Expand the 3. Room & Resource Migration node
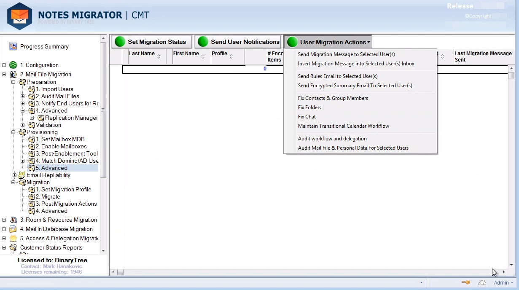 coord(4,220)
